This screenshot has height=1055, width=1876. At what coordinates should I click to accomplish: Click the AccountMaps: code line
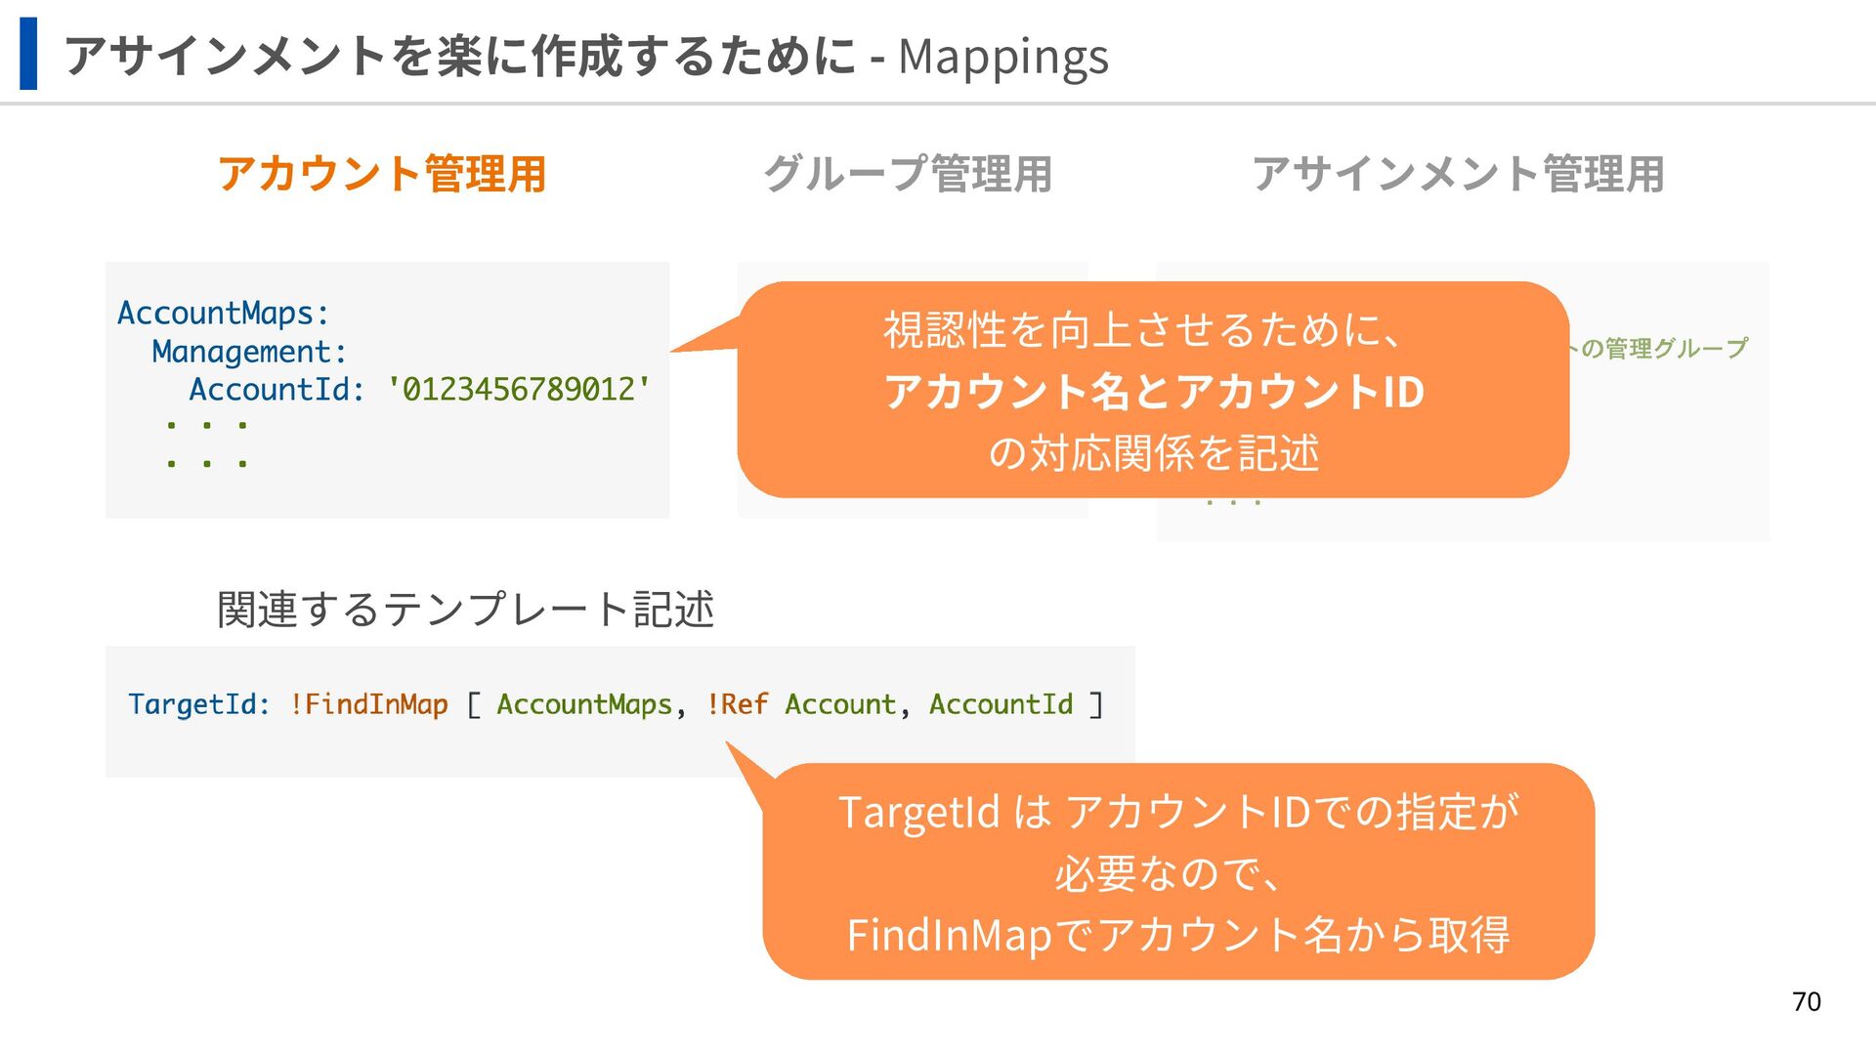[224, 314]
